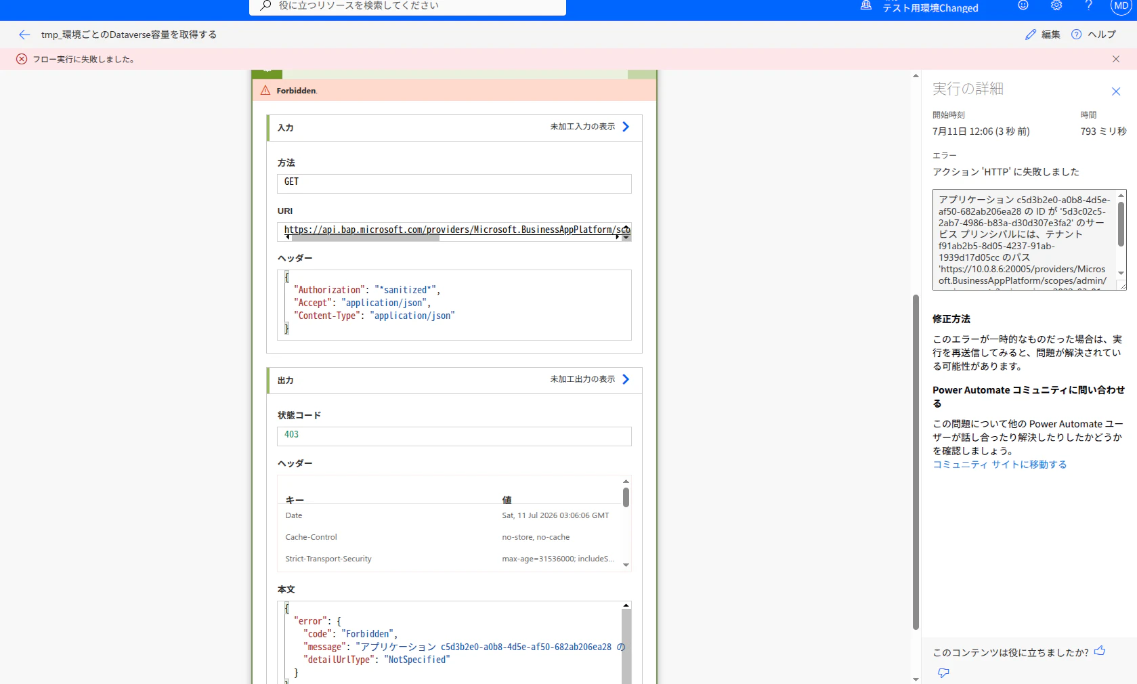
Task: Click error message box scroll up arrow
Action: 1121,196
